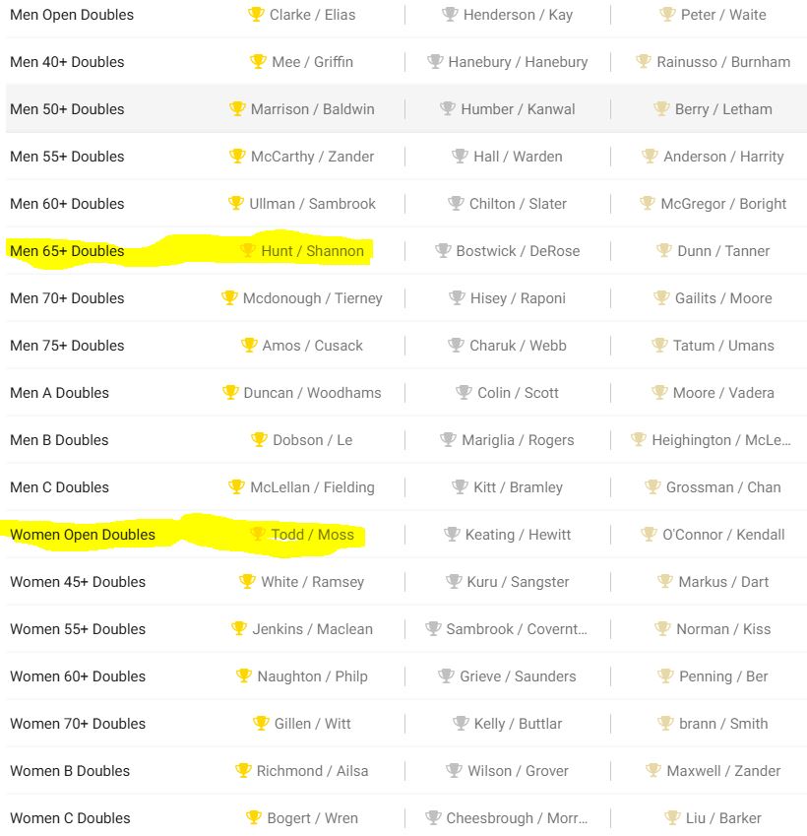Click the gold trophy beside Clarke / Elias

256,14
